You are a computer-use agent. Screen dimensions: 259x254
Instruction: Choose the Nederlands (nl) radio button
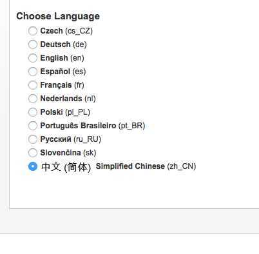click(x=33, y=99)
